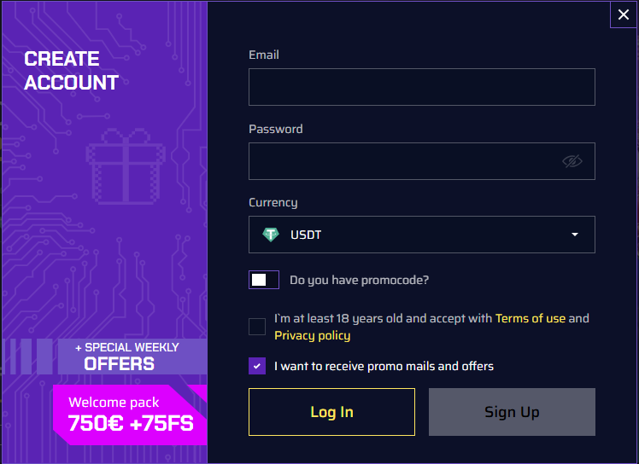Open the USDT currency selector

(422, 235)
